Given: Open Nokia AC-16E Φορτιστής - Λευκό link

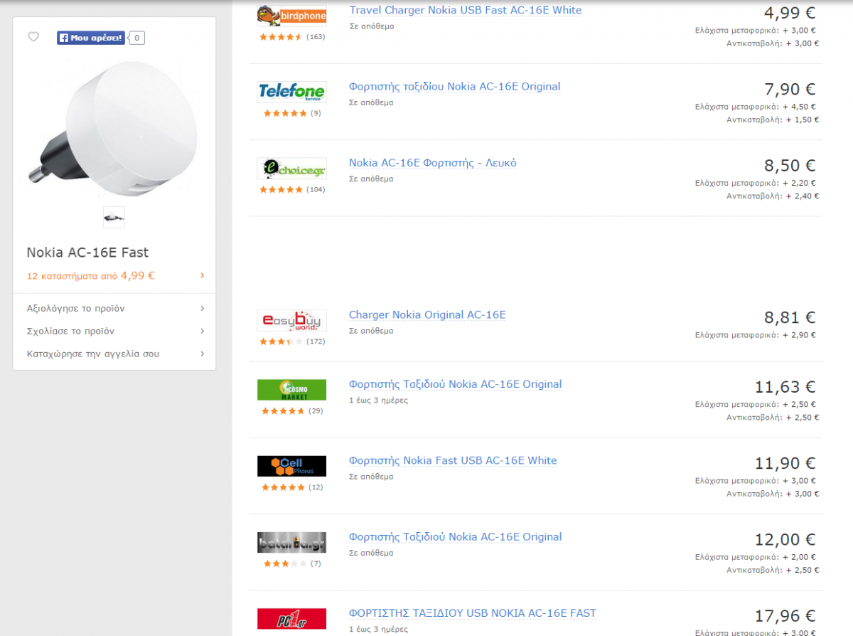Looking at the screenshot, I should [433, 163].
